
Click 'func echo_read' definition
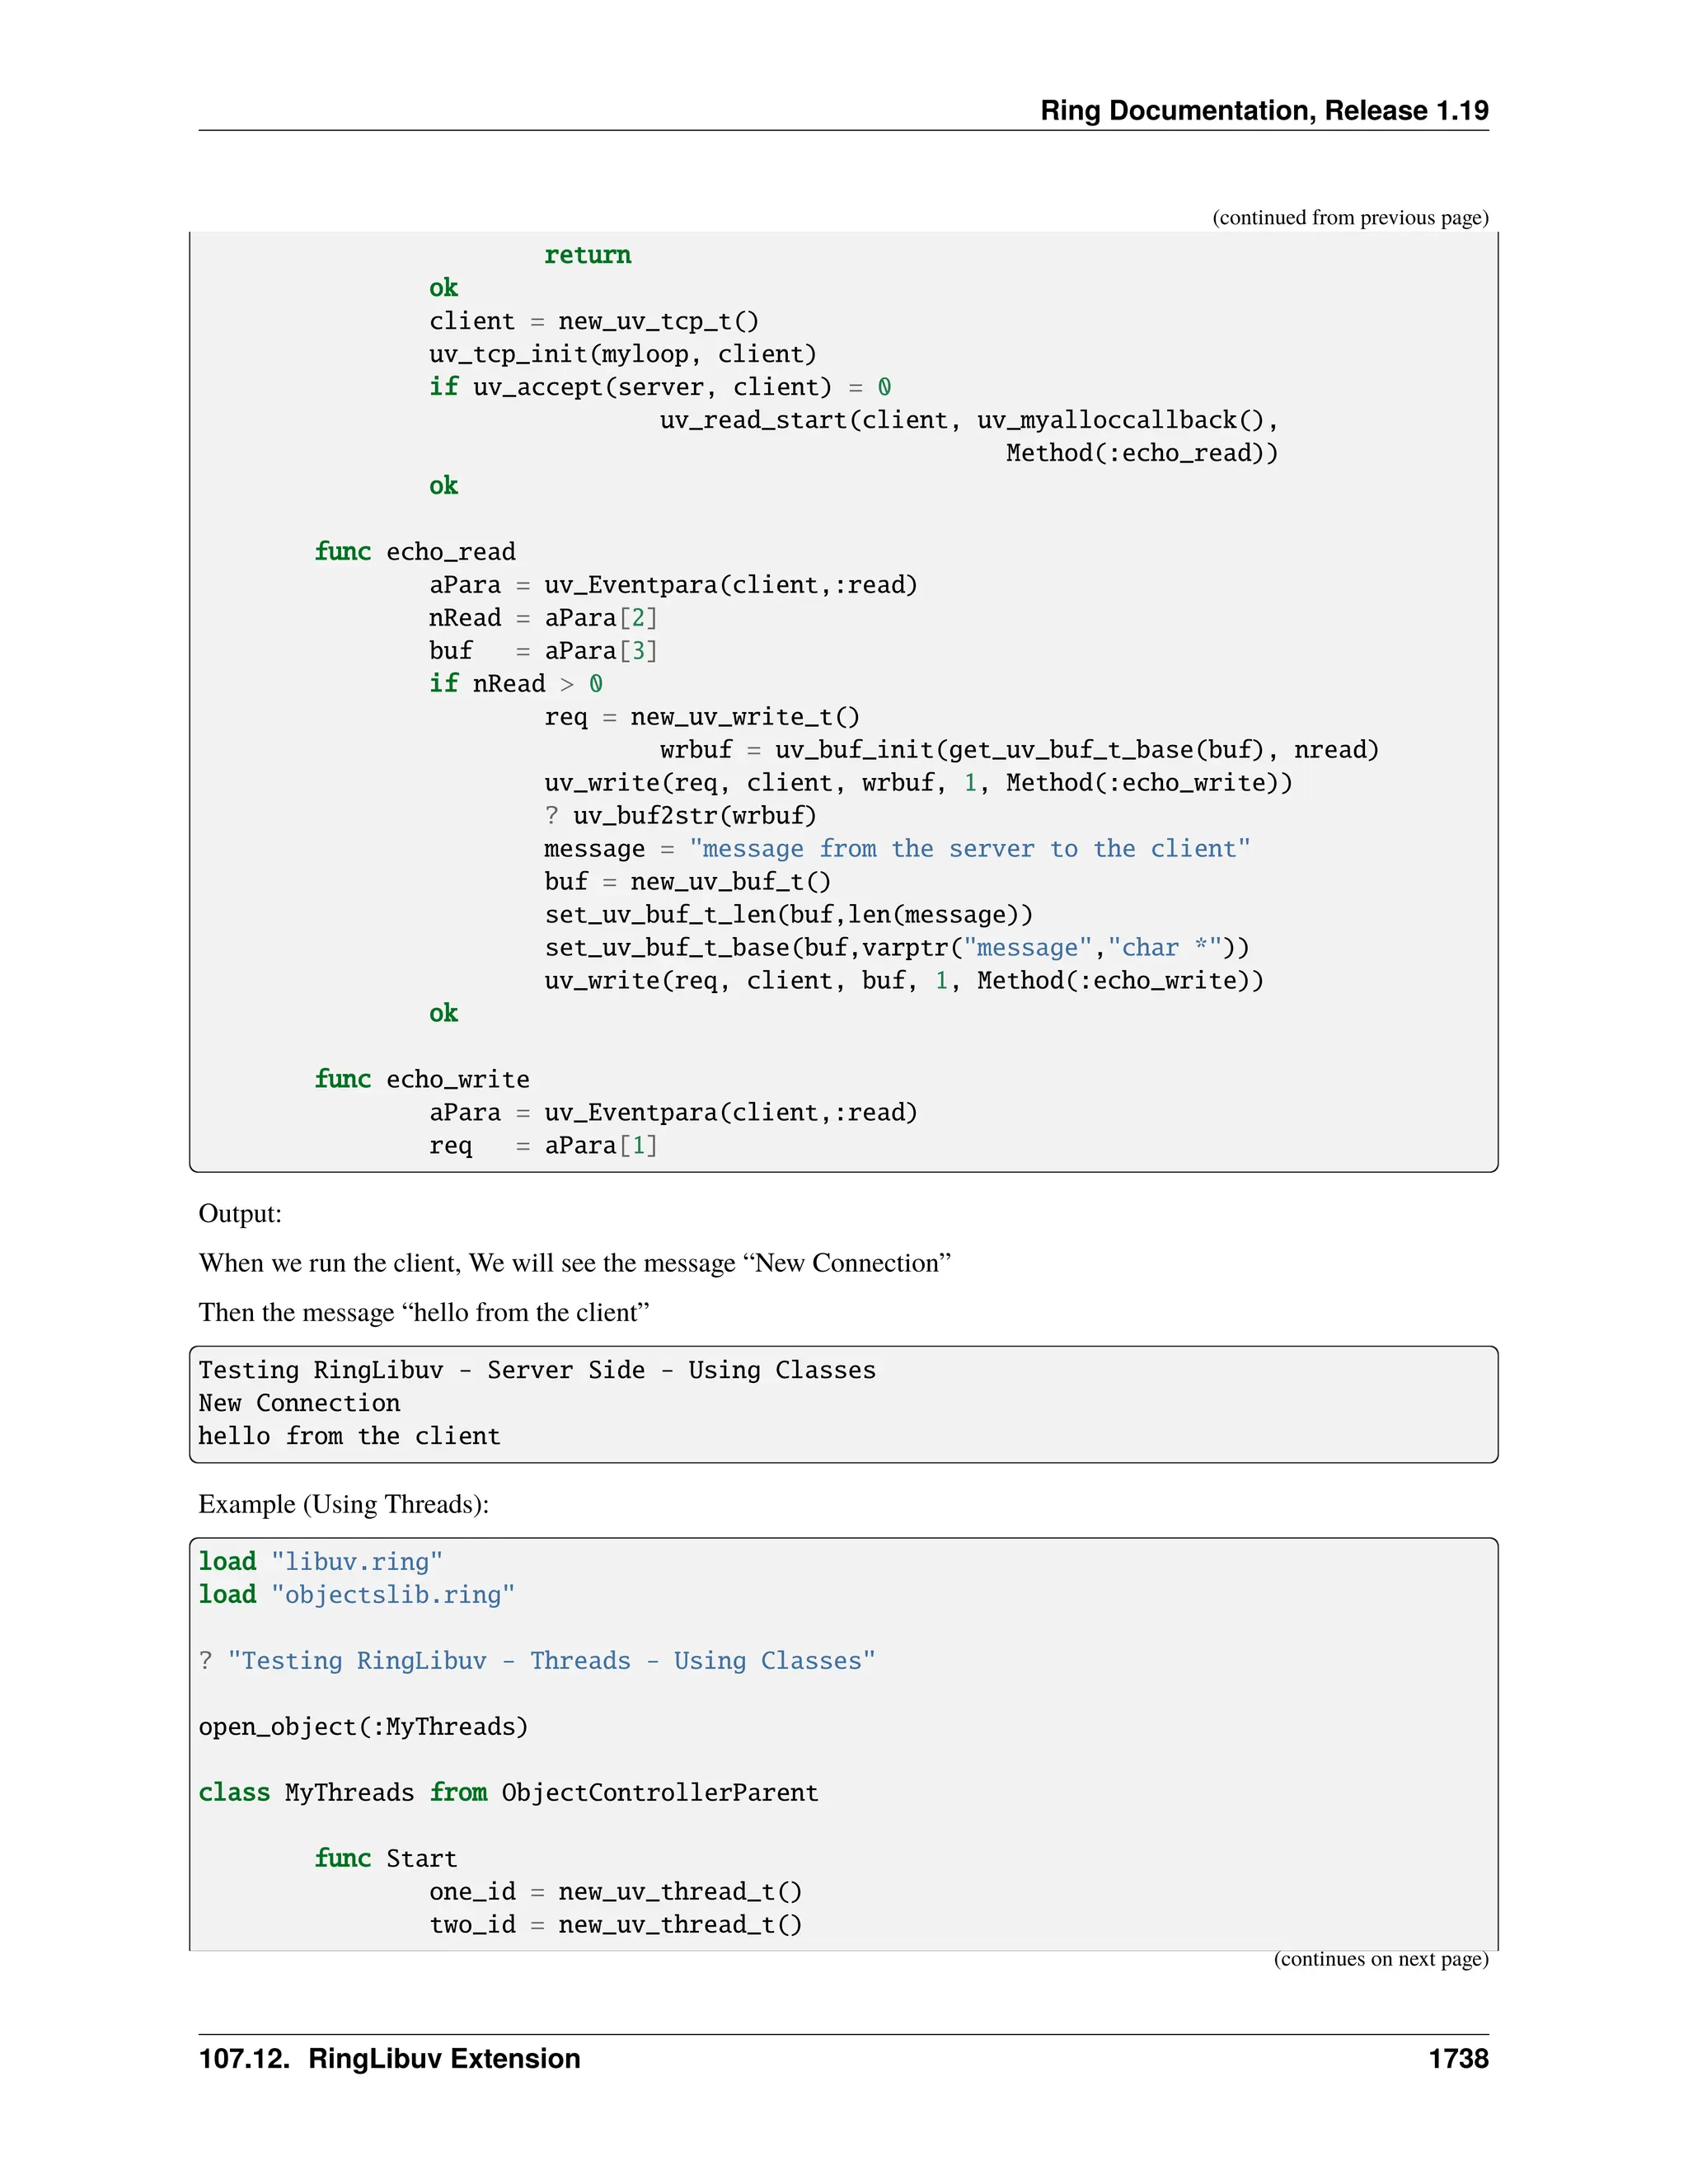(x=415, y=552)
